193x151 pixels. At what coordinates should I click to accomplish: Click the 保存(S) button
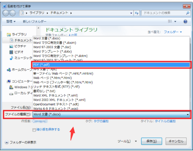pyautogui.click(x=152, y=141)
